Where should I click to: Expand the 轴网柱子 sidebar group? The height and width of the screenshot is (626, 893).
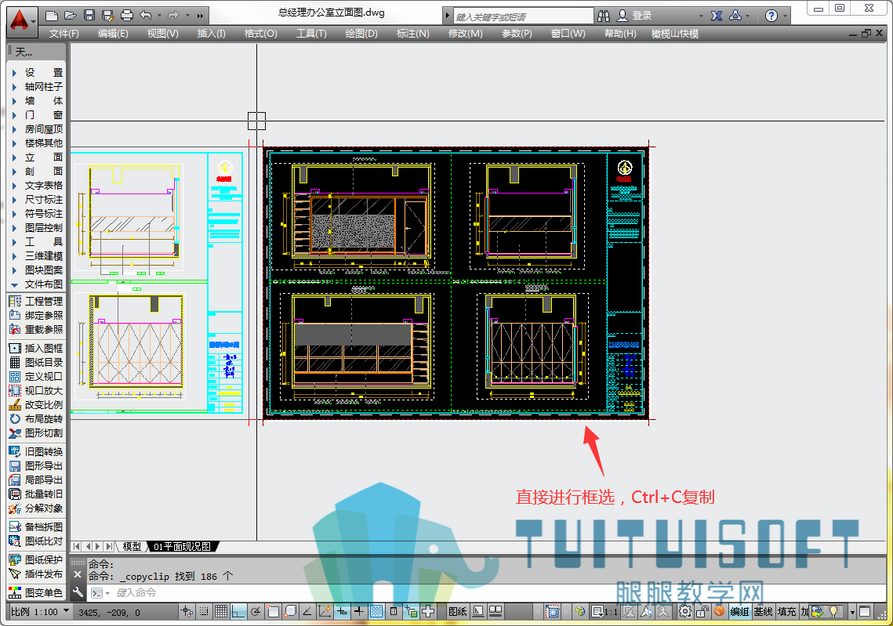(37, 87)
